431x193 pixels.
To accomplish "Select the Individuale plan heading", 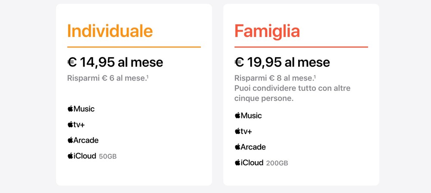I will pos(110,31).
